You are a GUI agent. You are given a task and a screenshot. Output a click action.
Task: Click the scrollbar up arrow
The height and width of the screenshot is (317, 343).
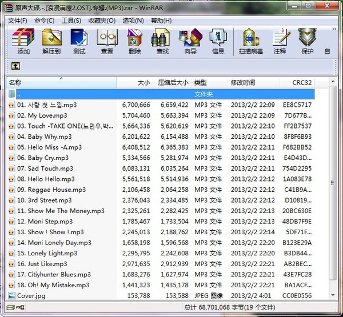pos(333,82)
